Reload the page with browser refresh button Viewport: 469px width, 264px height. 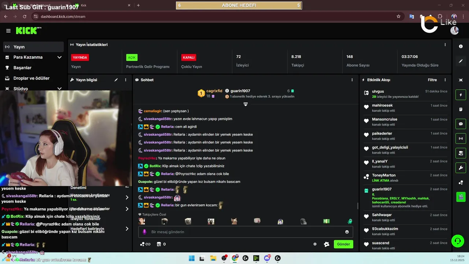[x=25, y=16]
